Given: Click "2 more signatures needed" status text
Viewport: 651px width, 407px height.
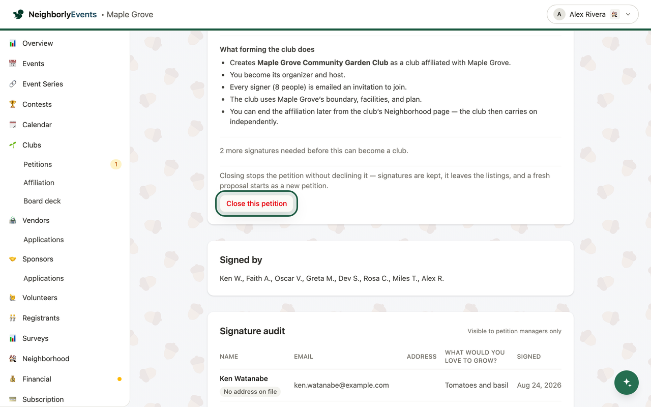Looking at the screenshot, I should pyautogui.click(x=314, y=151).
